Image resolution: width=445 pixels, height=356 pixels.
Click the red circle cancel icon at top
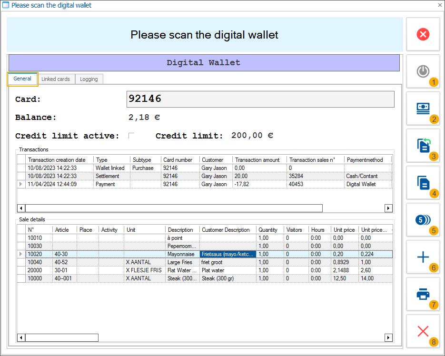click(x=423, y=34)
